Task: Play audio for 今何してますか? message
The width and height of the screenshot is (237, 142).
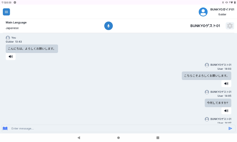Action: (226, 111)
